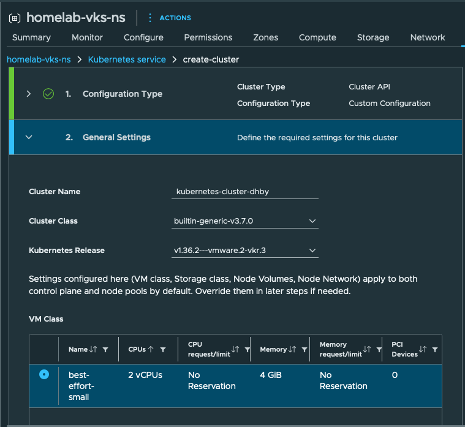Click the Cluster API value text

[x=369, y=87]
